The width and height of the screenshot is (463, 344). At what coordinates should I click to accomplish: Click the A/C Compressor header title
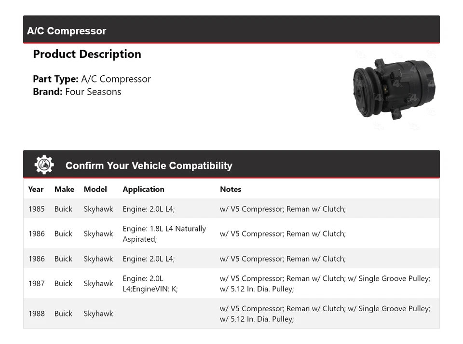point(67,31)
